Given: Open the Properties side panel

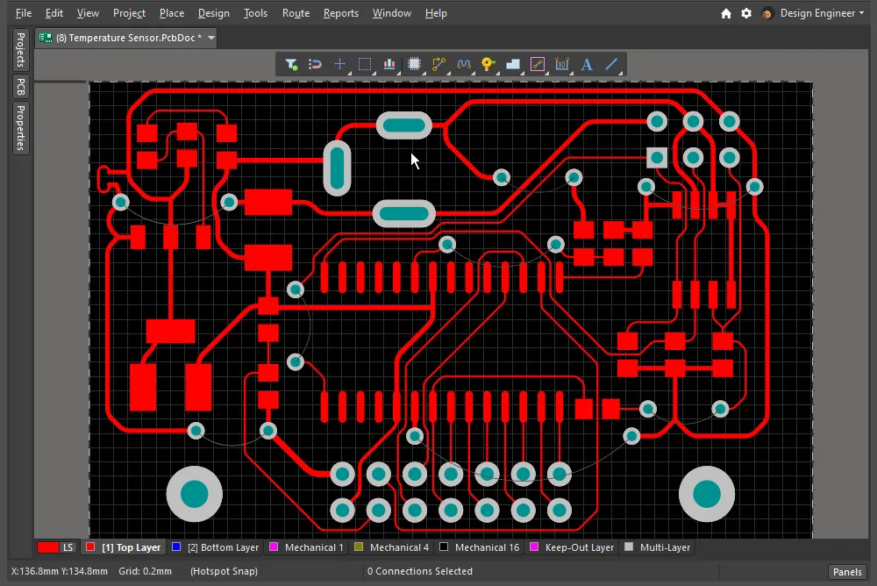Looking at the screenshot, I should click(21, 127).
